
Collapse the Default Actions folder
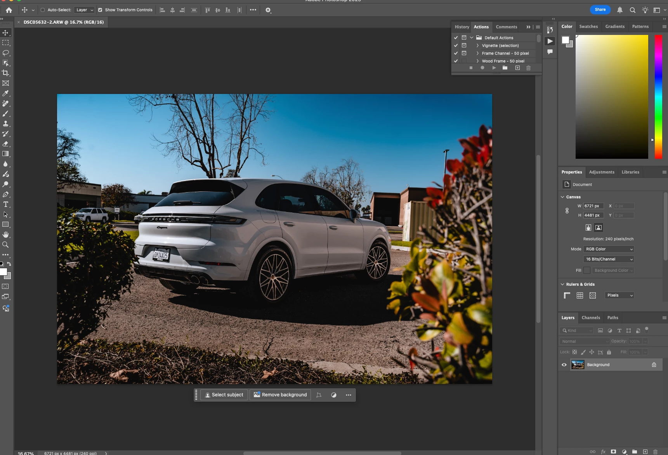pyautogui.click(x=472, y=38)
